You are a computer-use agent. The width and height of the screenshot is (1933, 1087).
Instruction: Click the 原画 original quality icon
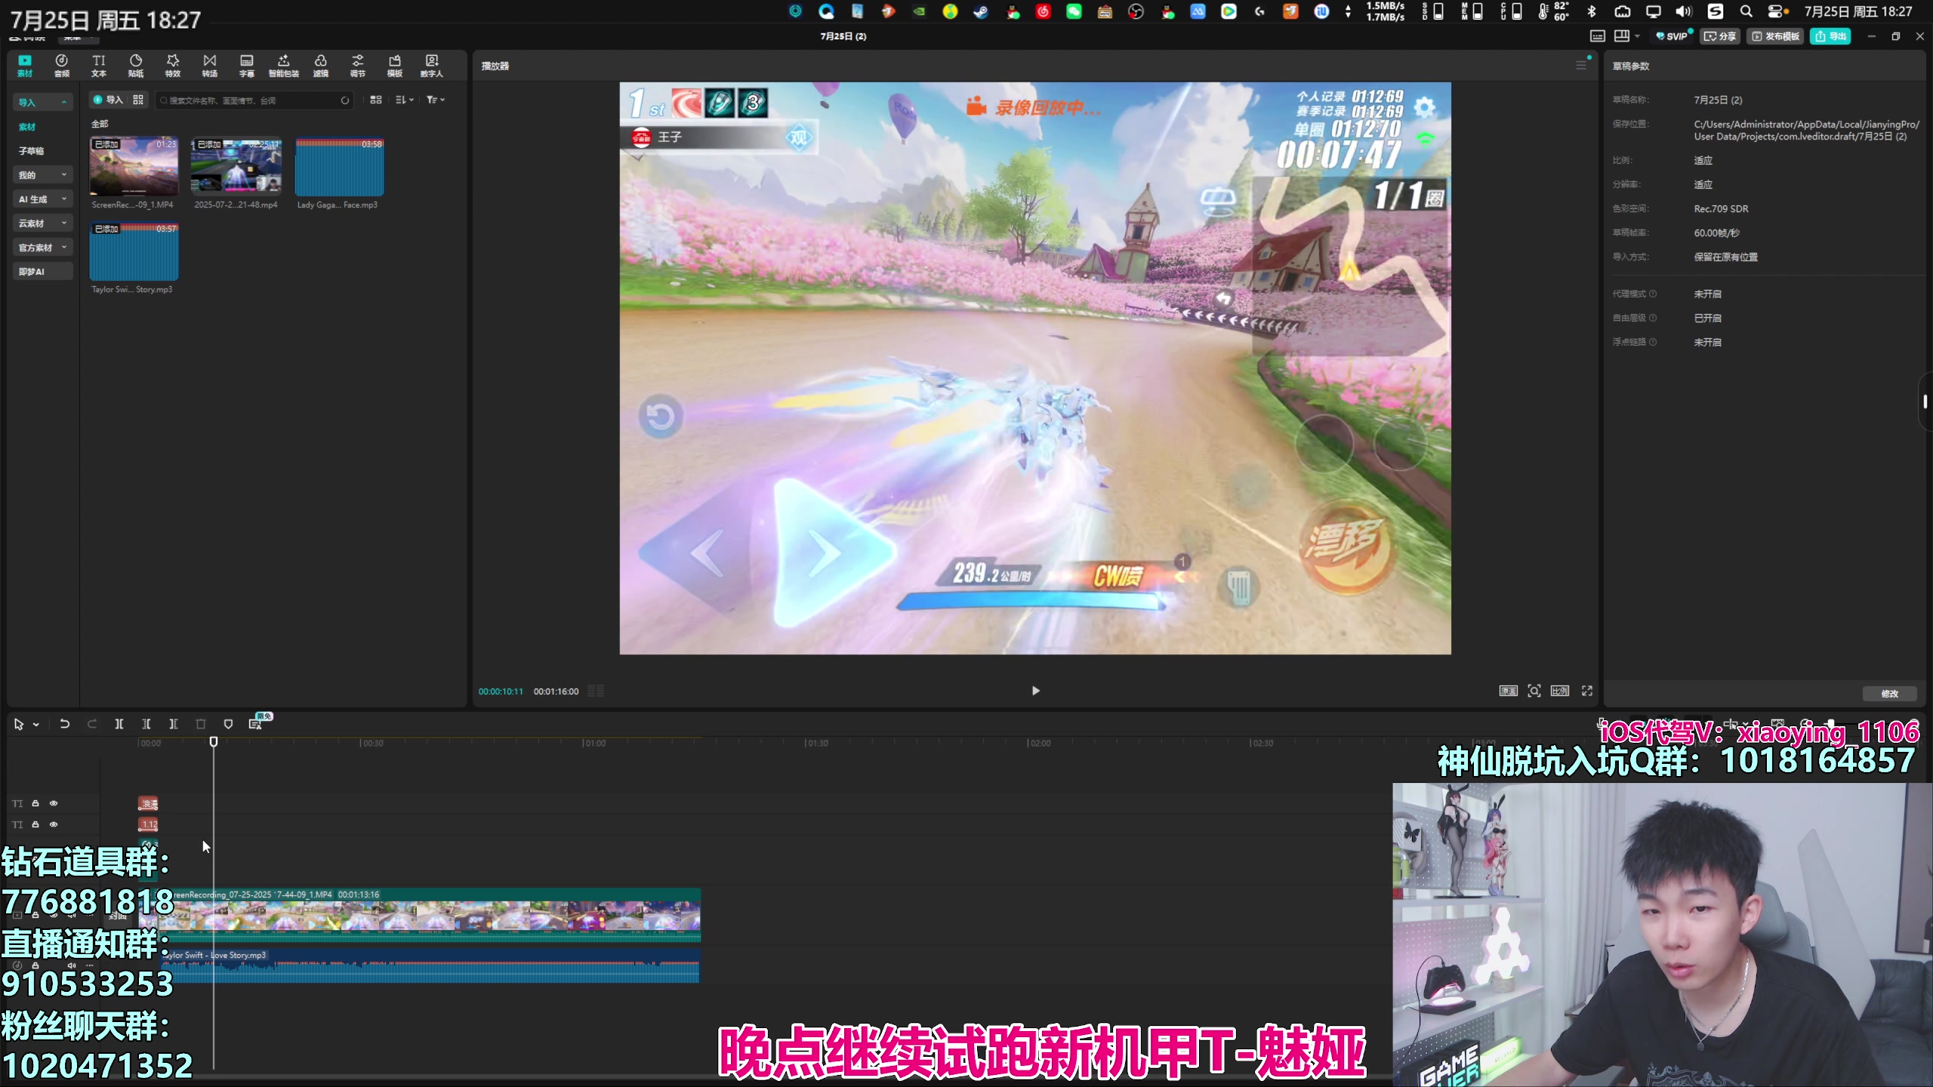coord(1508,691)
